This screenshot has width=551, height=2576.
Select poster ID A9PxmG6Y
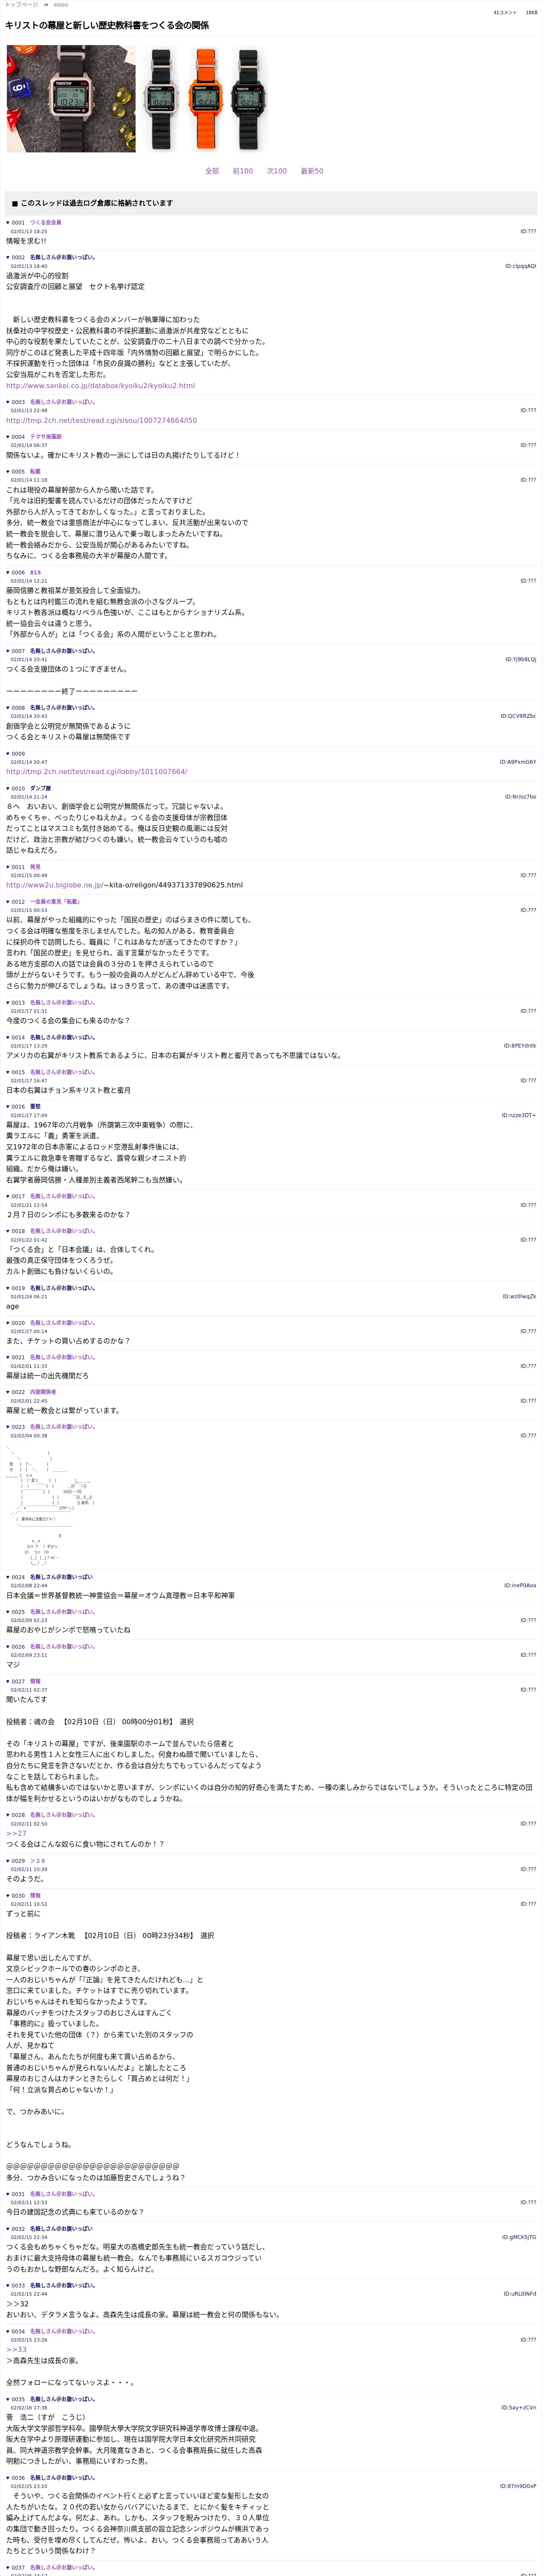(518, 762)
